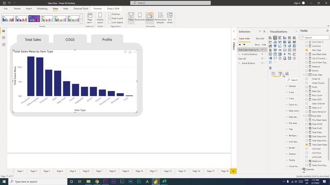Select the Format paint roller tab
330x185 pixels.
(x=280, y=73)
